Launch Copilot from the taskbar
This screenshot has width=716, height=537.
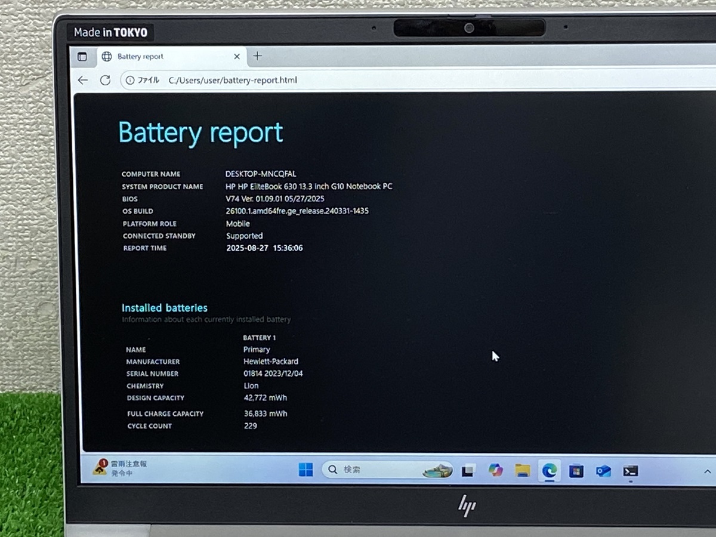[x=495, y=470]
